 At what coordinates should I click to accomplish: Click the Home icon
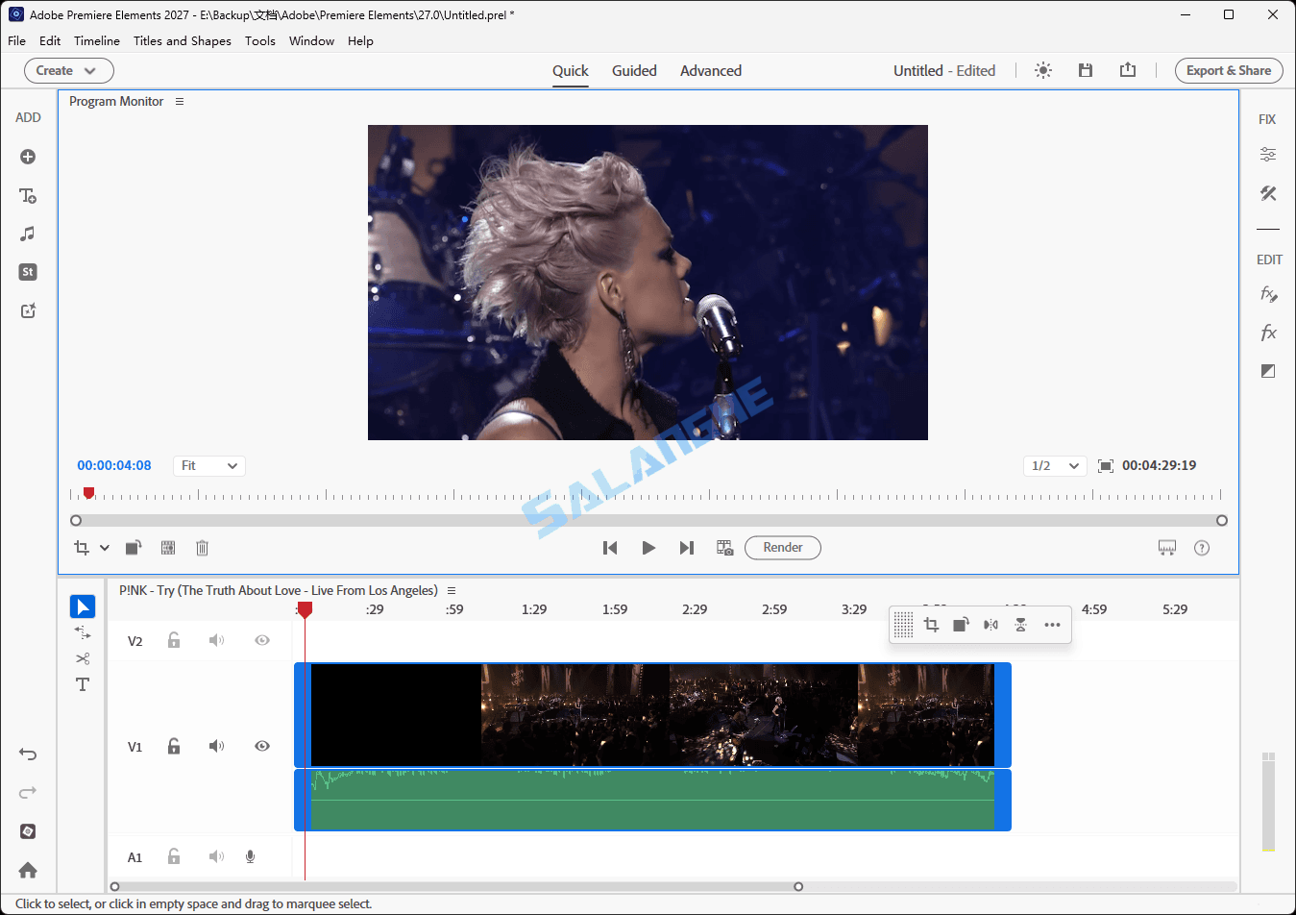tap(28, 870)
